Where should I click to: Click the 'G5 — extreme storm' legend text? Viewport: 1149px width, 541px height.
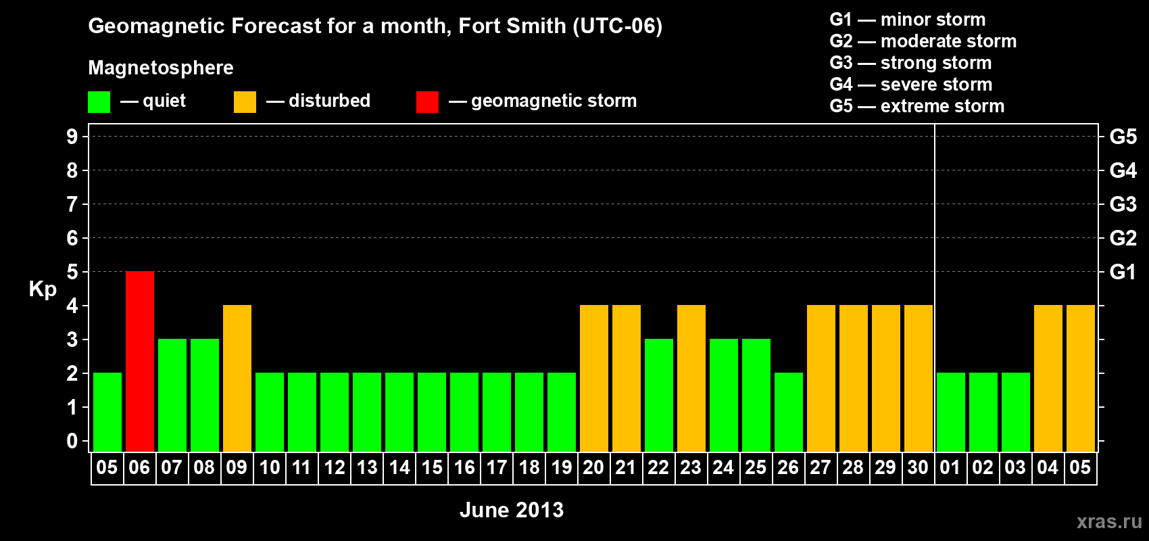point(917,106)
